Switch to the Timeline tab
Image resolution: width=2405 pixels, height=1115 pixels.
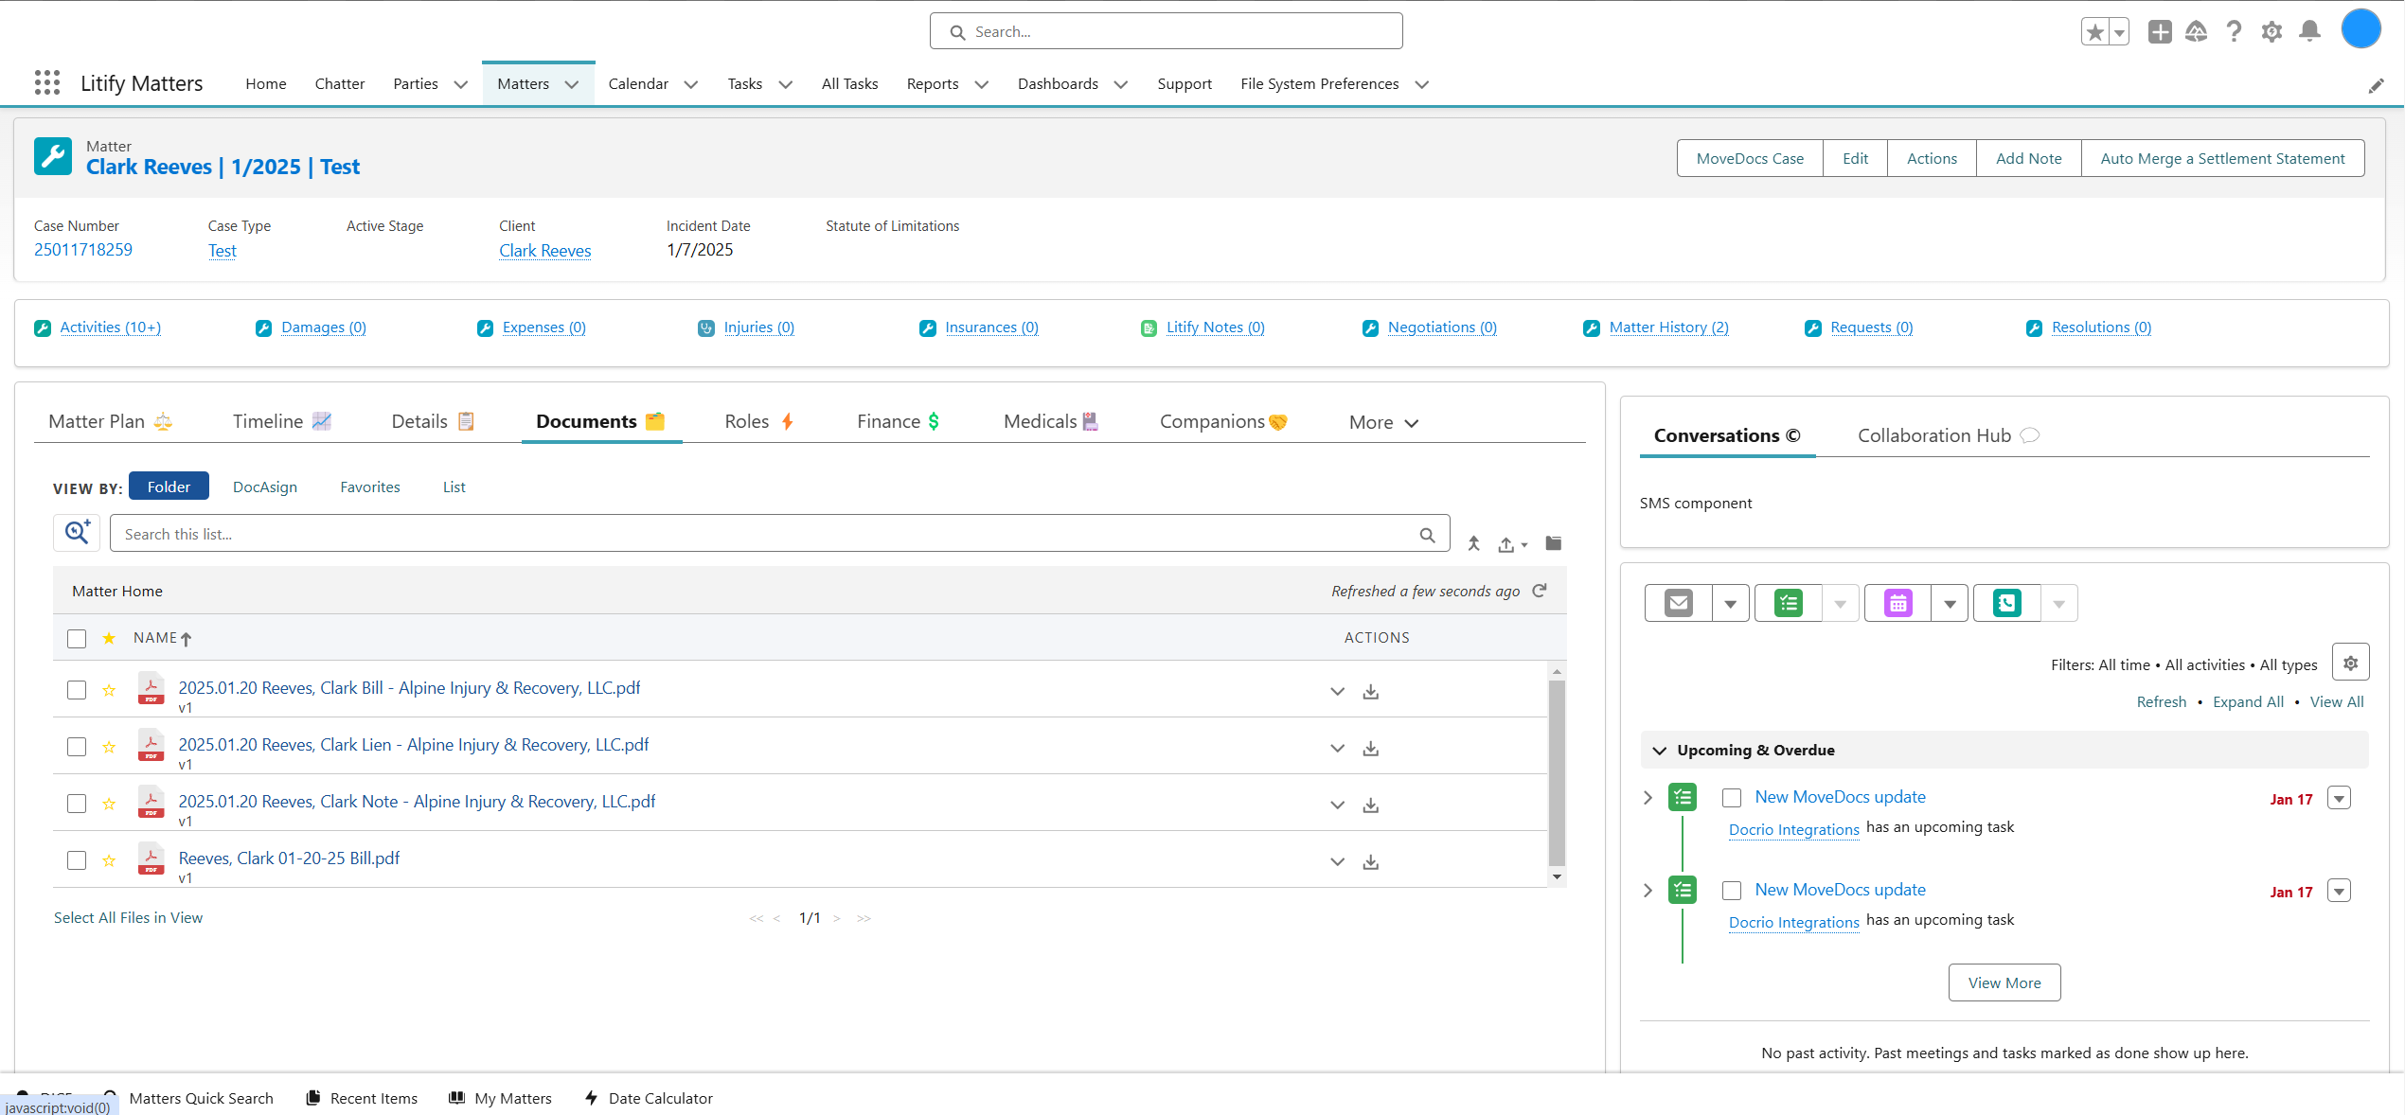(281, 421)
